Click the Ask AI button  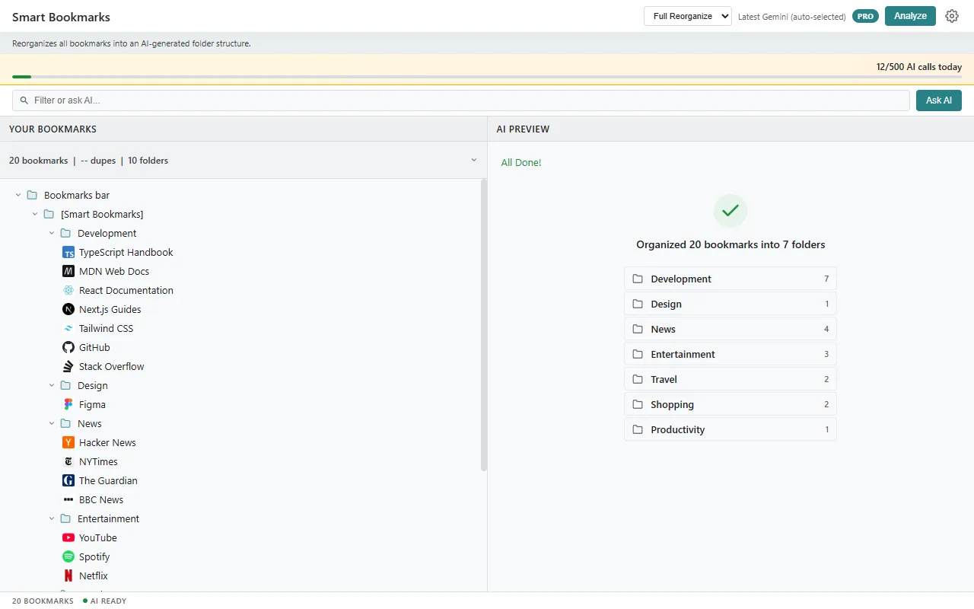coord(939,100)
